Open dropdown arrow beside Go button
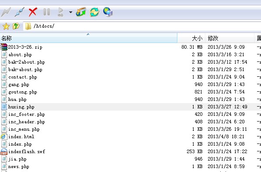 point(71,12)
